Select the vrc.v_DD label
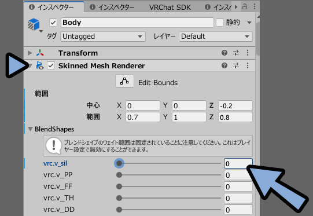Screen dimensions: 313x216 pyautogui.click(x=59, y=210)
